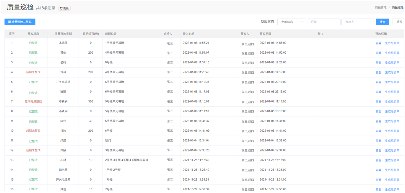Click 超期完成整改 status in row 7
The height and width of the screenshot is (193, 405).
click(33, 101)
